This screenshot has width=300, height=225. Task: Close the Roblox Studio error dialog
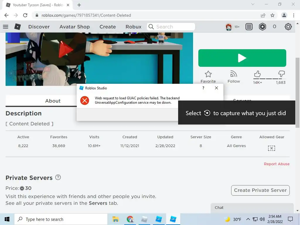point(217,88)
